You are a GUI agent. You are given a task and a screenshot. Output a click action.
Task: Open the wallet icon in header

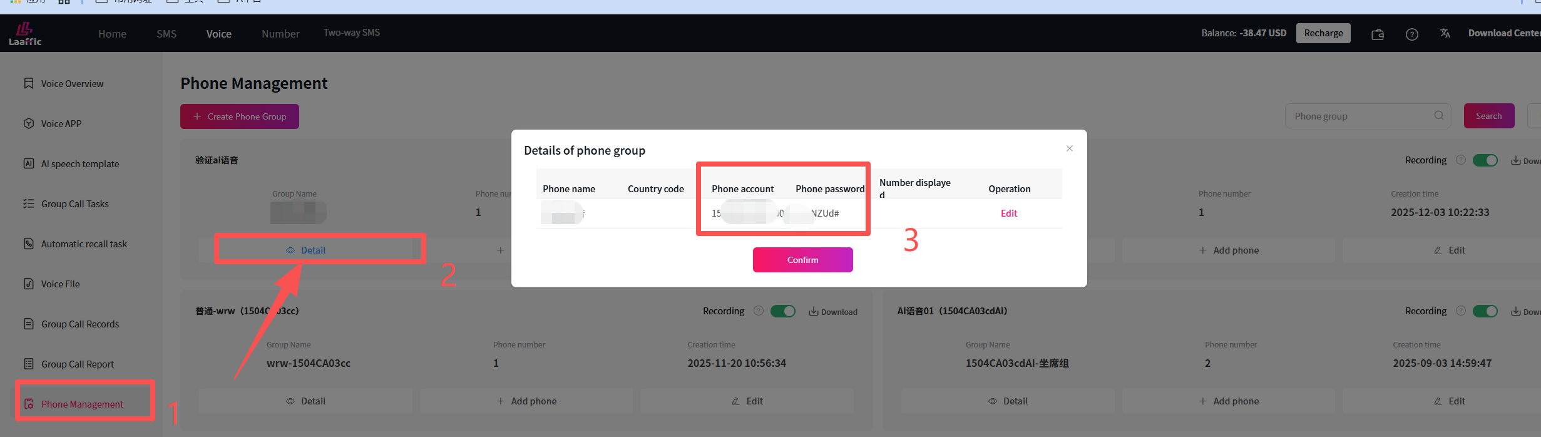click(x=1378, y=34)
